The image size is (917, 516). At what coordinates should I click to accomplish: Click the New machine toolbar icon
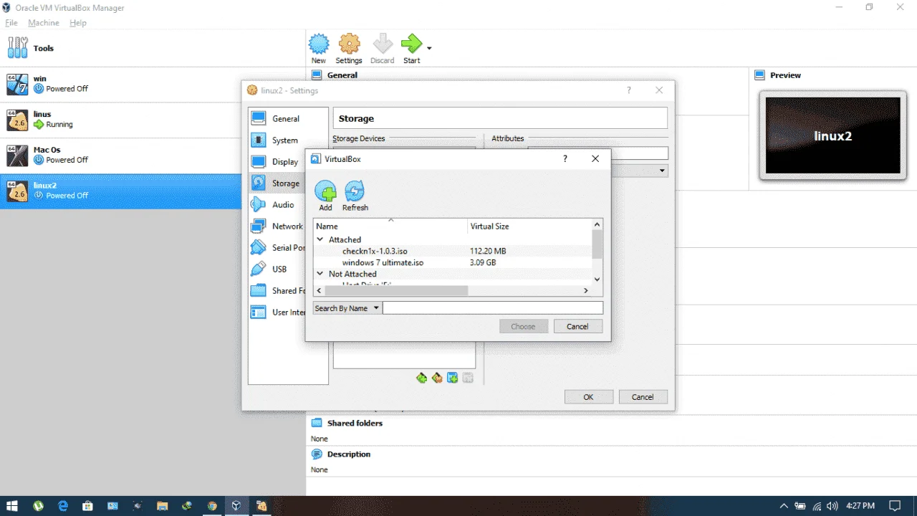tap(319, 44)
